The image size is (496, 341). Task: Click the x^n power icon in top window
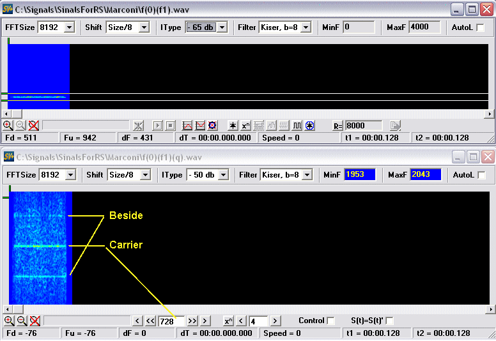(x=245, y=125)
